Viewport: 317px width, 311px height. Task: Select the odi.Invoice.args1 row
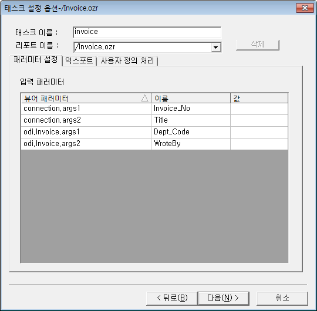click(x=154, y=133)
